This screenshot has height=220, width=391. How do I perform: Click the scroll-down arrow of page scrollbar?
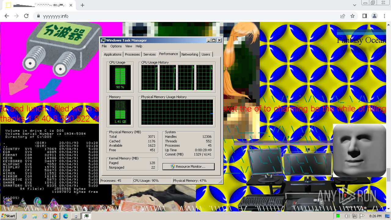(389, 209)
